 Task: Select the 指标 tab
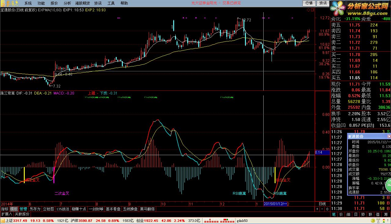click(x=5, y=209)
